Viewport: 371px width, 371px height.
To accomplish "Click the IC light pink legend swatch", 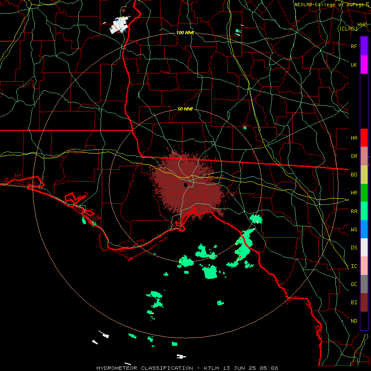I will (x=364, y=266).
